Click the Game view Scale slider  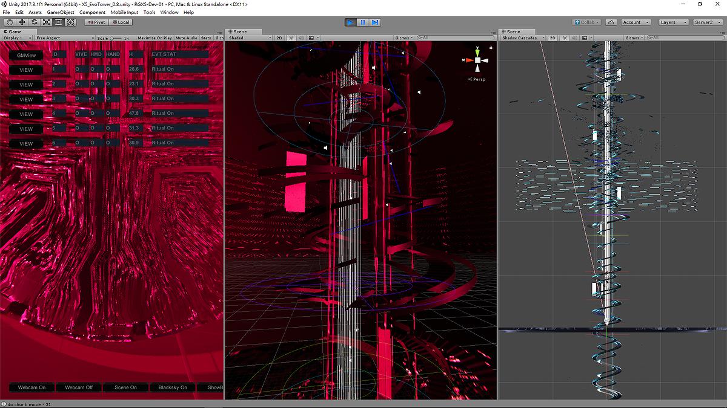[116, 38]
